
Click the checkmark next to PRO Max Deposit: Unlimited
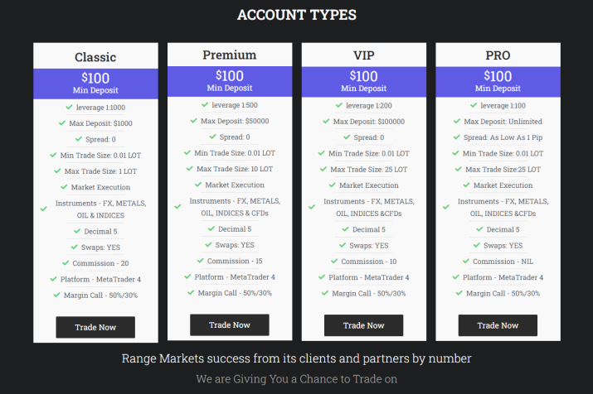point(457,121)
